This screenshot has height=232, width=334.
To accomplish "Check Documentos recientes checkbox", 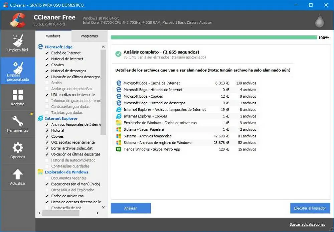I will pos(47,178).
